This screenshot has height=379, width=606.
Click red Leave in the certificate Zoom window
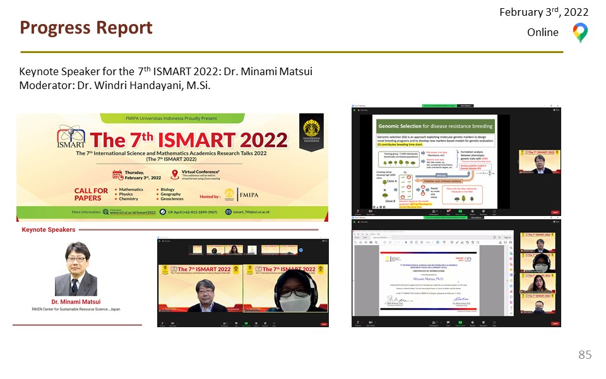(555, 323)
